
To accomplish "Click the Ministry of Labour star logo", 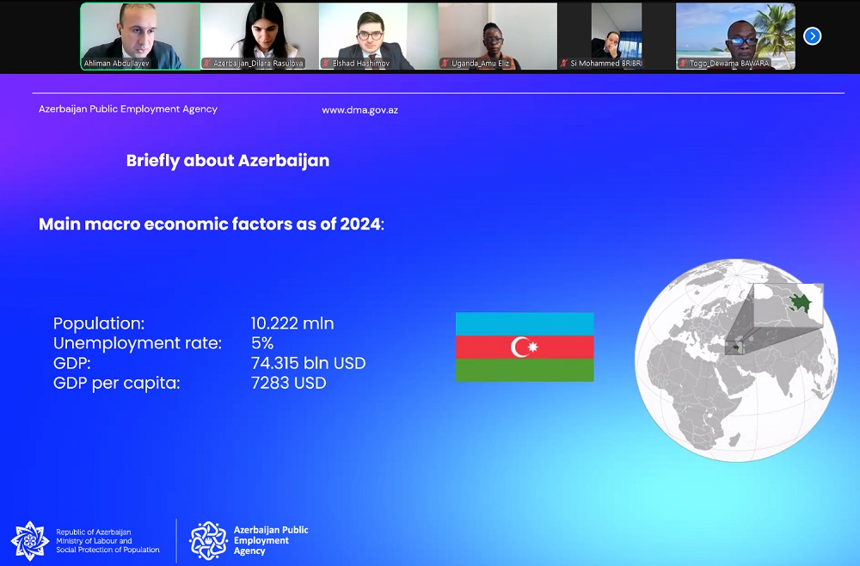I will click(30, 540).
